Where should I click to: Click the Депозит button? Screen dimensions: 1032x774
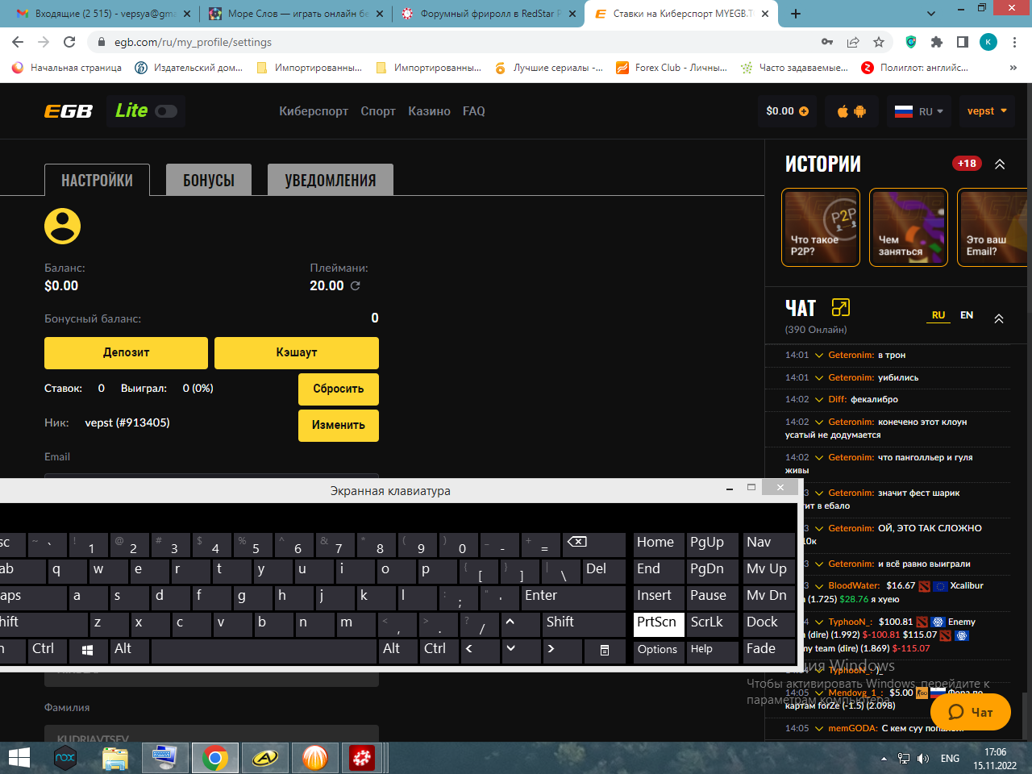point(126,352)
